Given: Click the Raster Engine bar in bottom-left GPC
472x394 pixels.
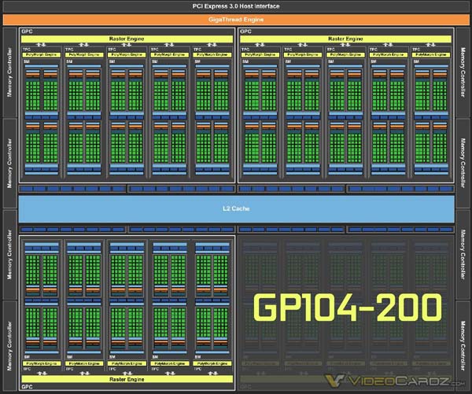Looking at the screenshot, I should [x=127, y=379].
